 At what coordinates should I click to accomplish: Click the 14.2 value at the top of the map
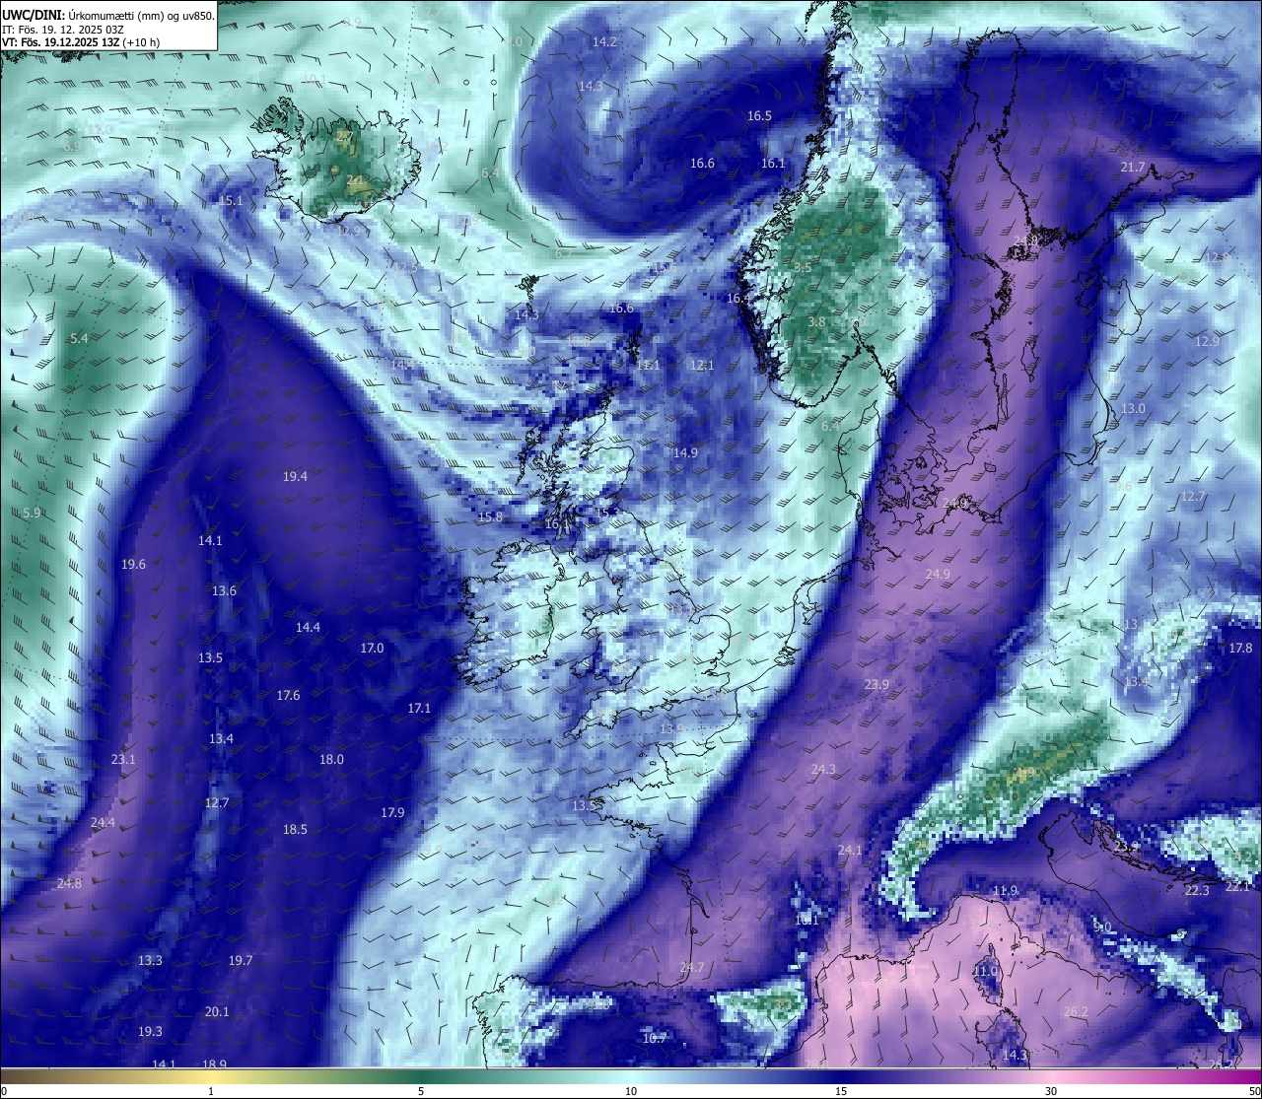point(604,41)
